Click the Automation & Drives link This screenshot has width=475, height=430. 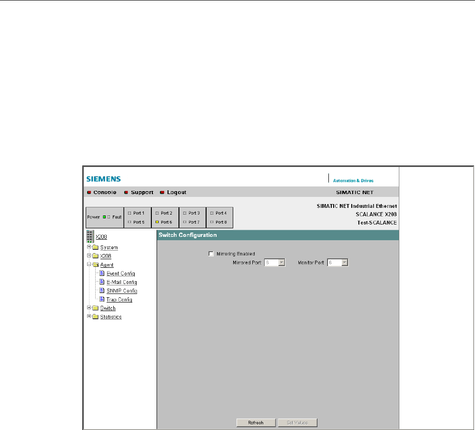353,181
